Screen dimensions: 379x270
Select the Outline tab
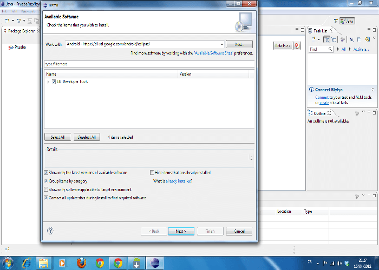pyautogui.click(x=319, y=113)
